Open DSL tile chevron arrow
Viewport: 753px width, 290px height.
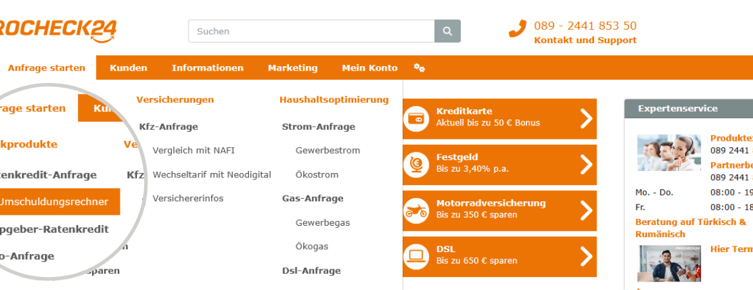586,257
